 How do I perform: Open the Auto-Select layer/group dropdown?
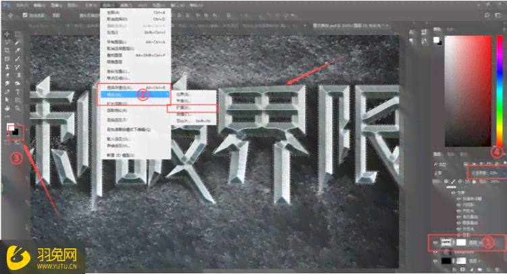click(x=56, y=16)
